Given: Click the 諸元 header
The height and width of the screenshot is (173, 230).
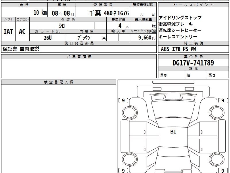Looking at the screenshot, I should (x=193, y=69).
